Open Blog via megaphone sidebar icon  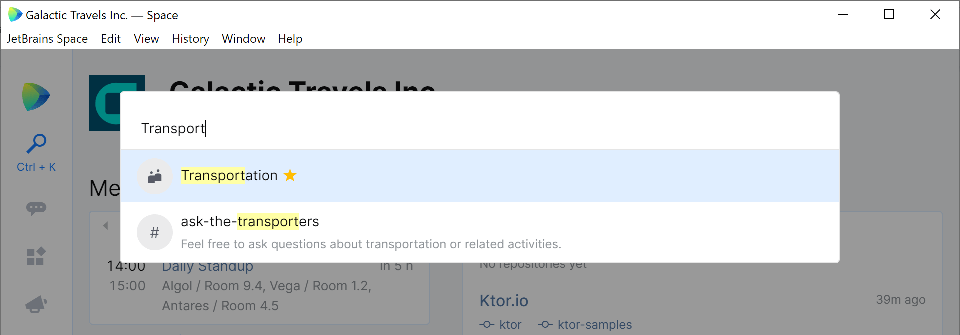[x=36, y=304]
